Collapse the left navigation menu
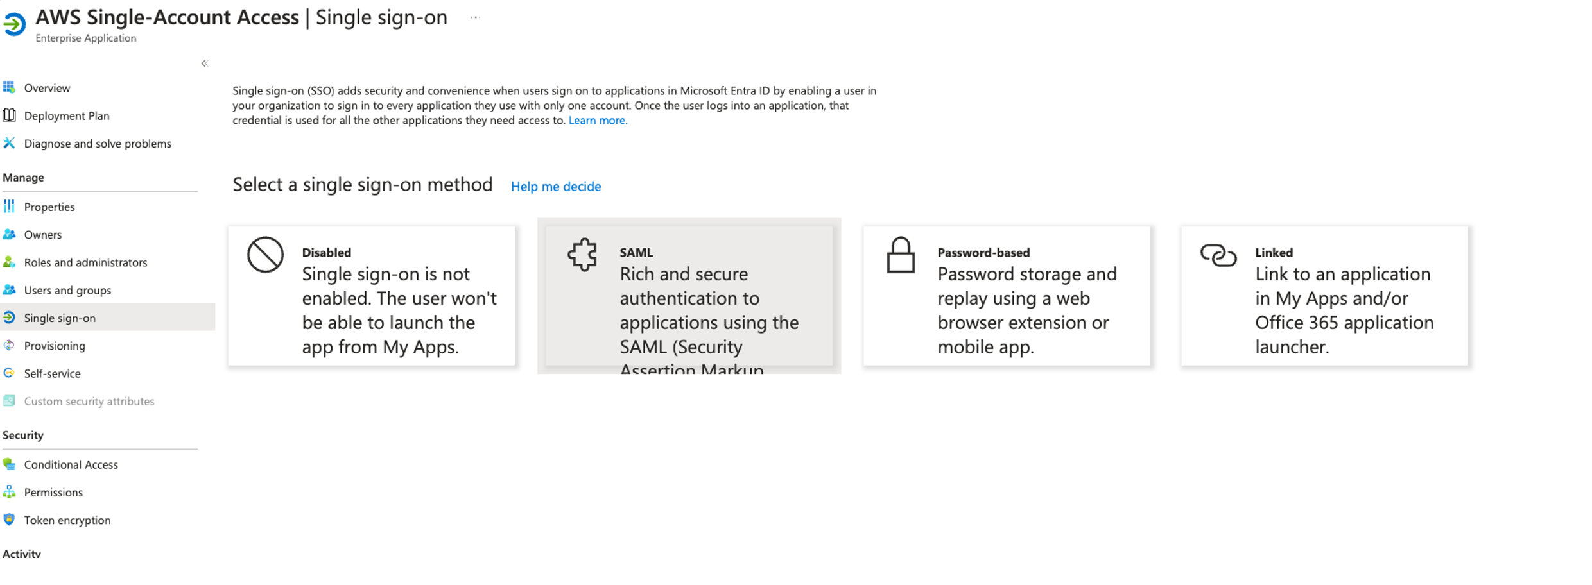The width and height of the screenshot is (1592, 585). (x=204, y=63)
